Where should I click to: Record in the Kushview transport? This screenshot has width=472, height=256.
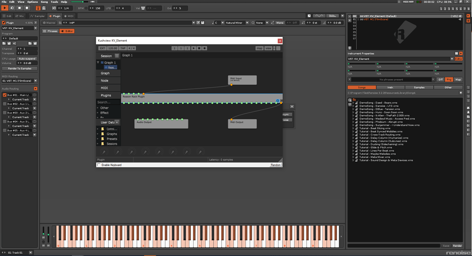click(204, 48)
